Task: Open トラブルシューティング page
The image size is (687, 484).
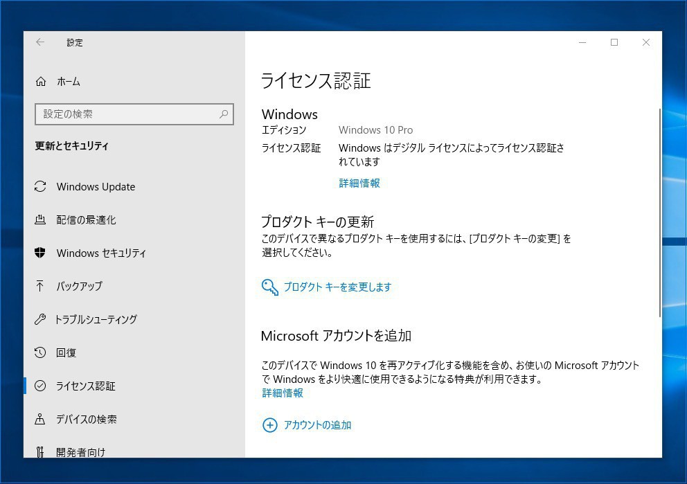Action: click(134, 319)
